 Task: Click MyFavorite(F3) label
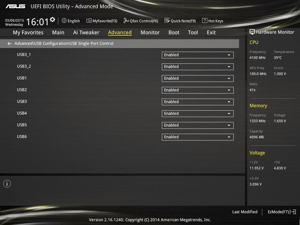pyautogui.click(x=105, y=21)
